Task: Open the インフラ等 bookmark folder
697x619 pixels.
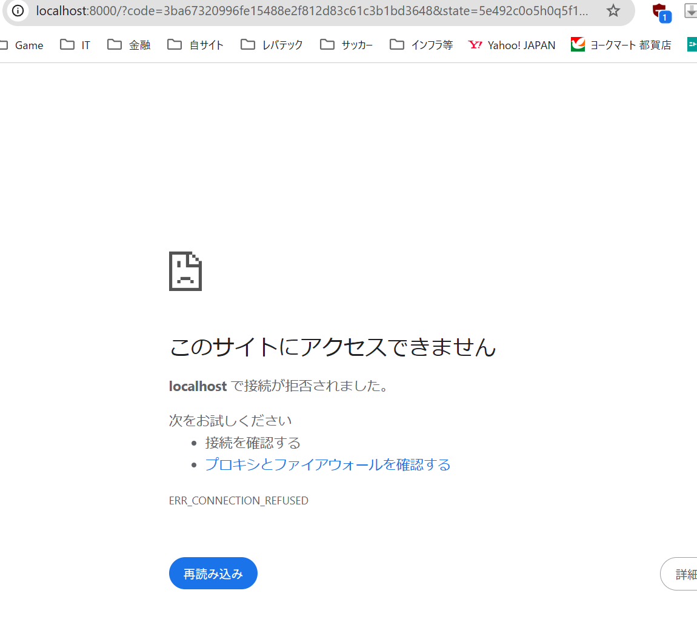Action: click(421, 45)
